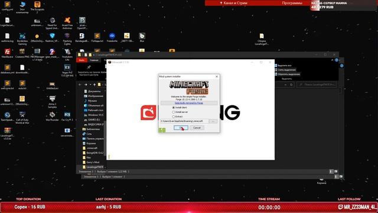
Task: Go forward in Explorer navigation
Action: point(86,85)
